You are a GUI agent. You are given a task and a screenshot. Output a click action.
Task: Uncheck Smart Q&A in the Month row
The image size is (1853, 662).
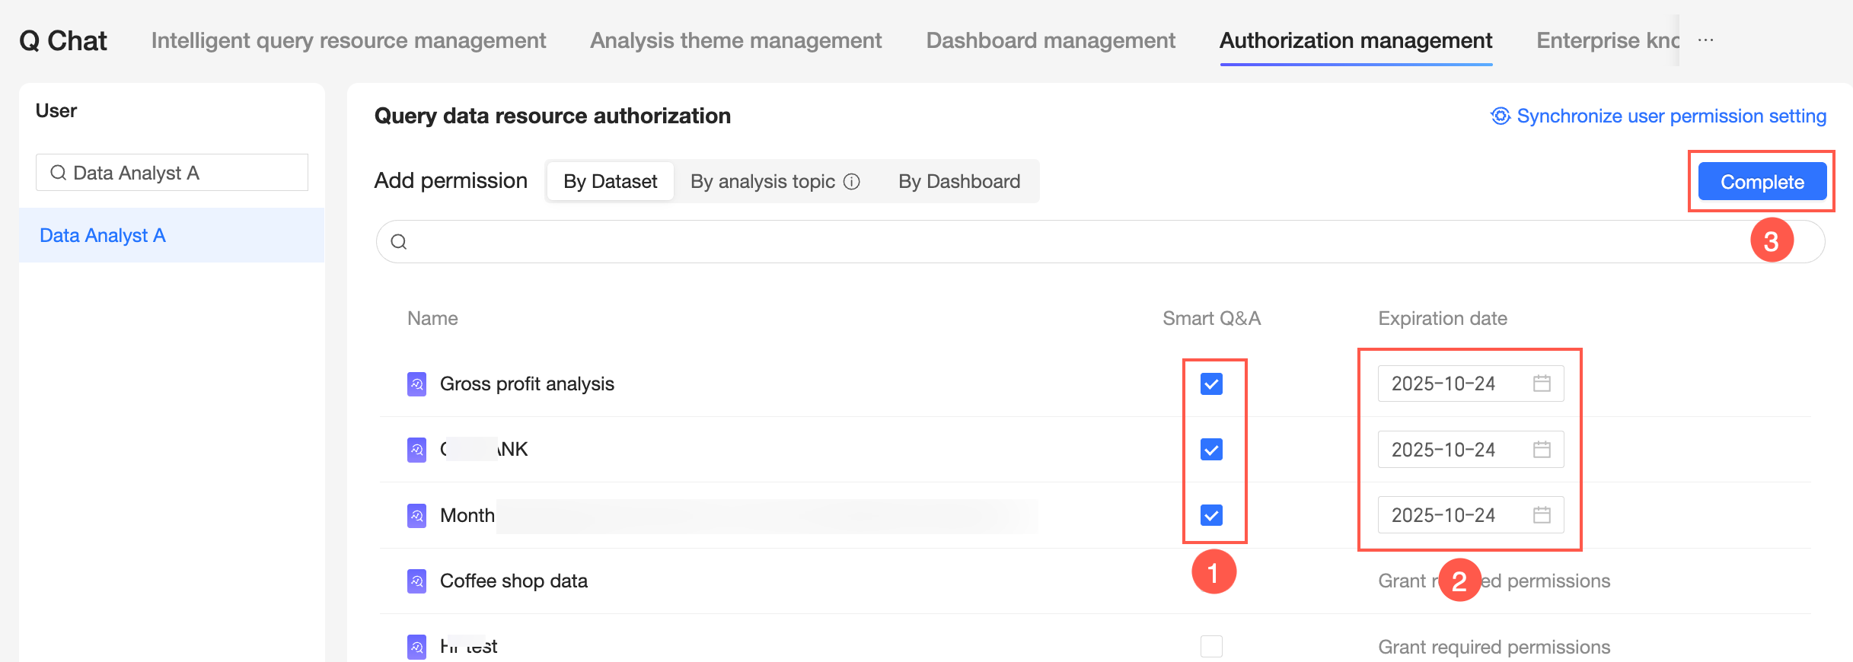tap(1211, 515)
